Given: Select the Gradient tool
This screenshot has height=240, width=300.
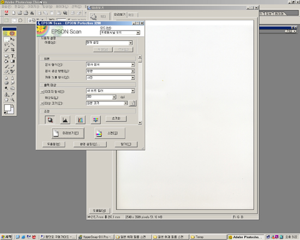Looking at the screenshot, I should [13, 61].
